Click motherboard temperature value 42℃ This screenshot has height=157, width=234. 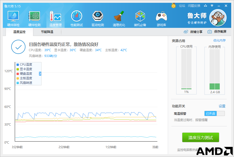pos(124,50)
